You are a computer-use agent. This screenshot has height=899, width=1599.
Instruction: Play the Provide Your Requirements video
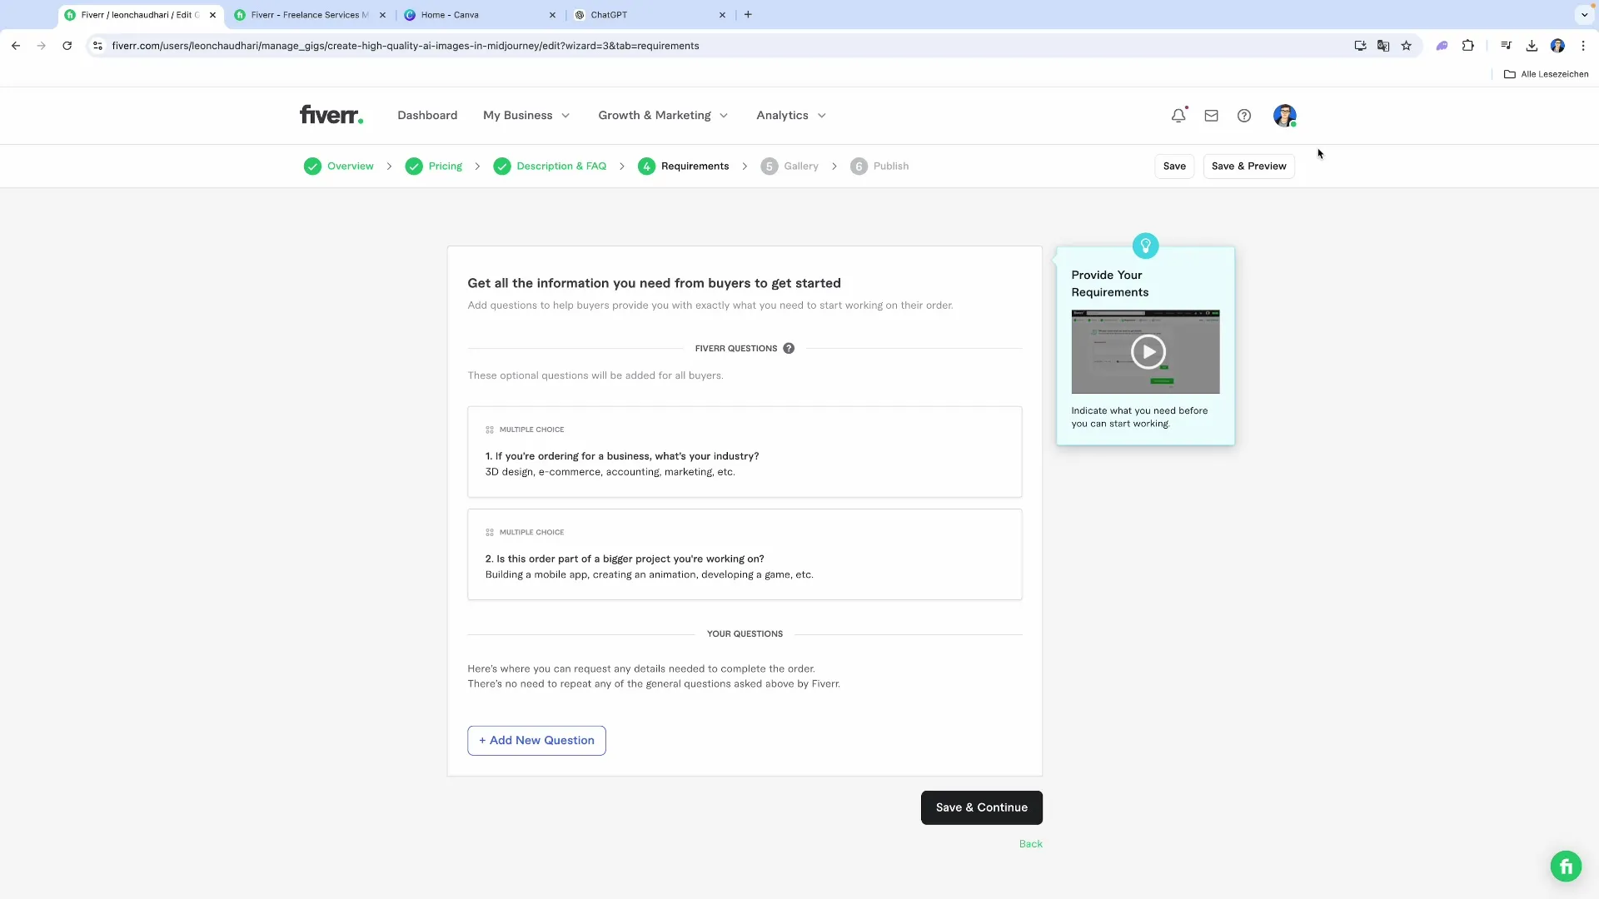click(x=1148, y=351)
